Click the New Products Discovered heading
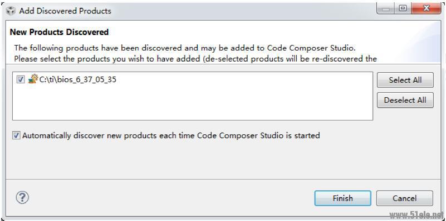Screen dimensions: 446x221 coord(59,32)
